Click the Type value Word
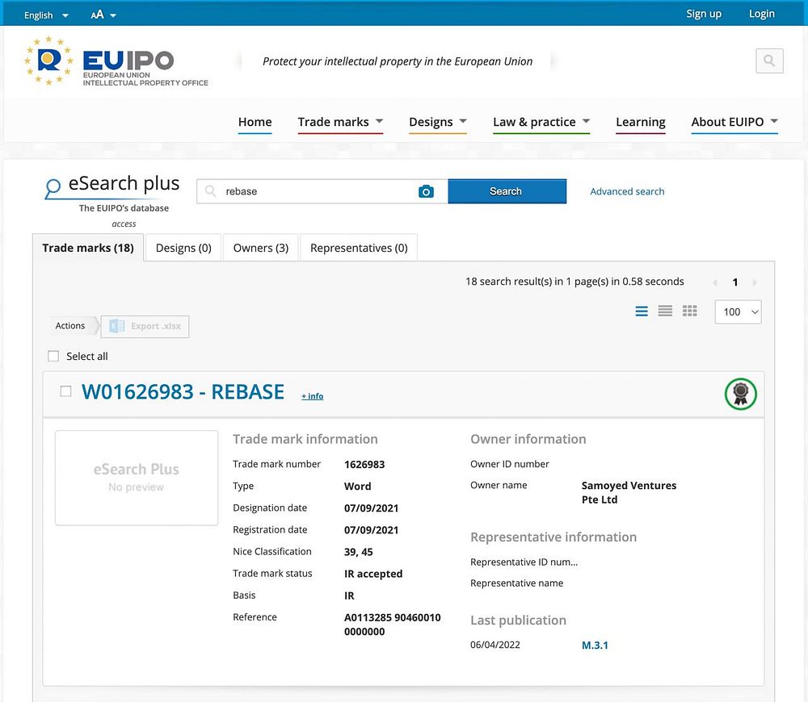This screenshot has height=702, width=808. (358, 487)
